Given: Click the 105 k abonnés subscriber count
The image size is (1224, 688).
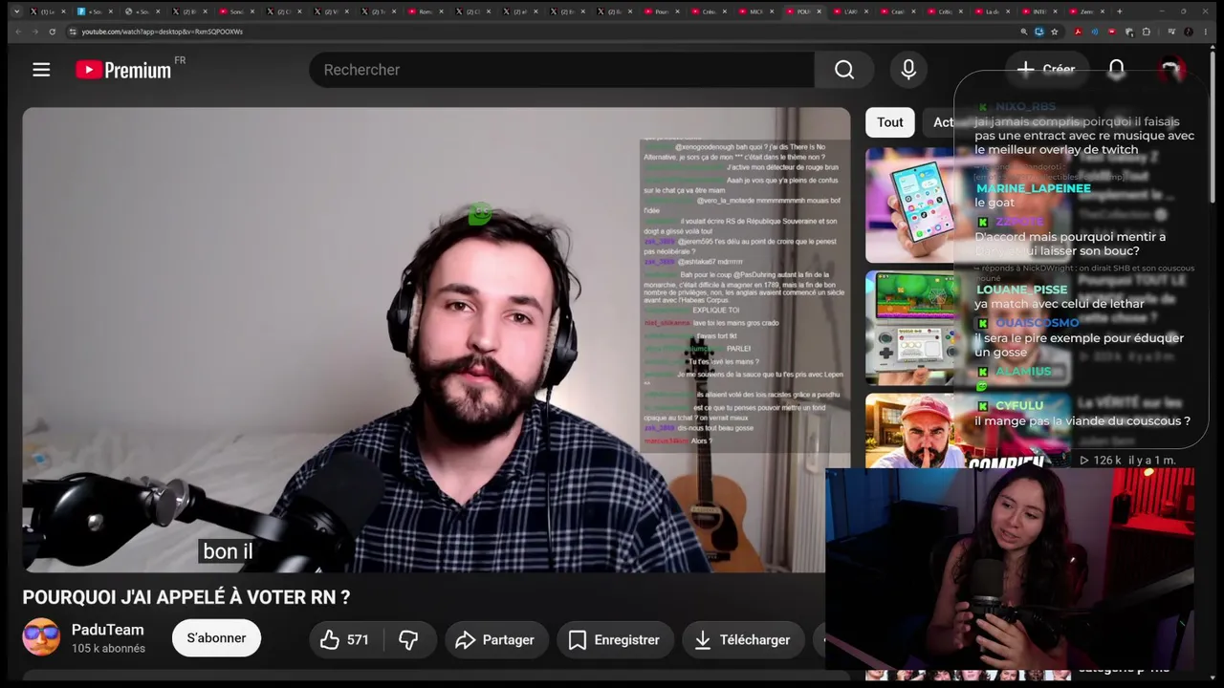Looking at the screenshot, I should [x=108, y=649].
